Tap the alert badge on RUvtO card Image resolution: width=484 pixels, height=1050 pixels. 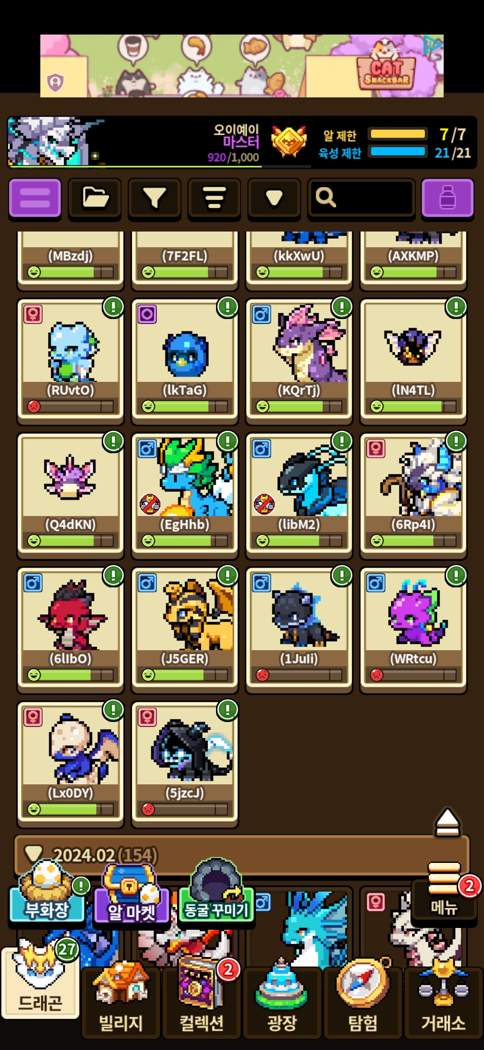click(113, 307)
